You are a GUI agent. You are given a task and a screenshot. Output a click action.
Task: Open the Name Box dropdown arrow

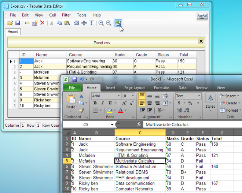click(112, 125)
